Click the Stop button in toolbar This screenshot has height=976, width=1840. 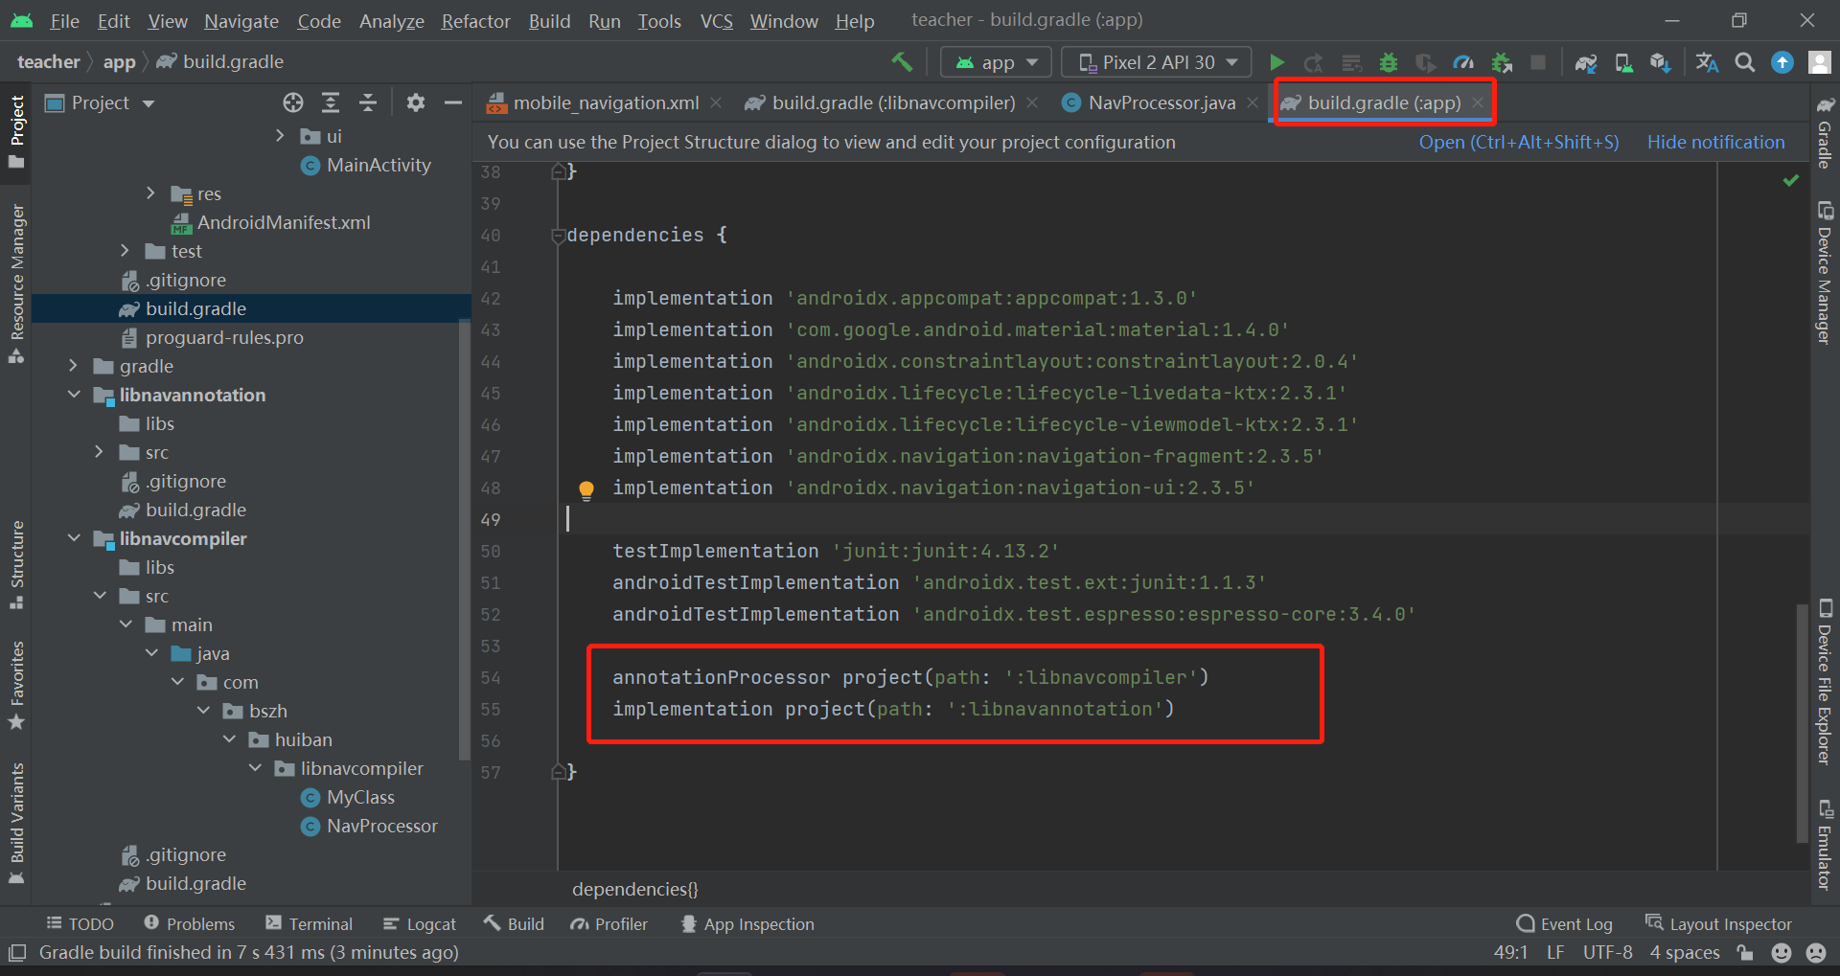(1538, 62)
